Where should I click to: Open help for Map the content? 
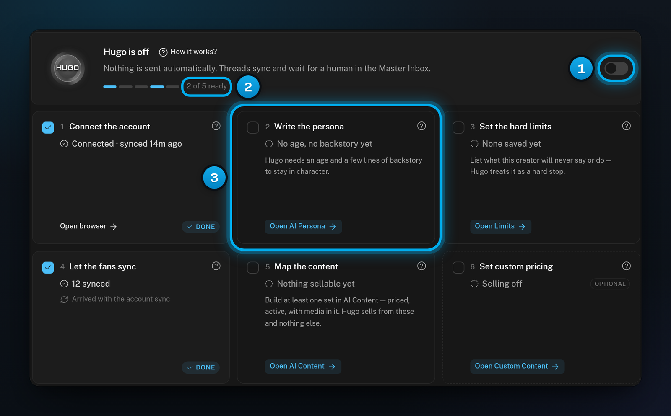coord(421,266)
